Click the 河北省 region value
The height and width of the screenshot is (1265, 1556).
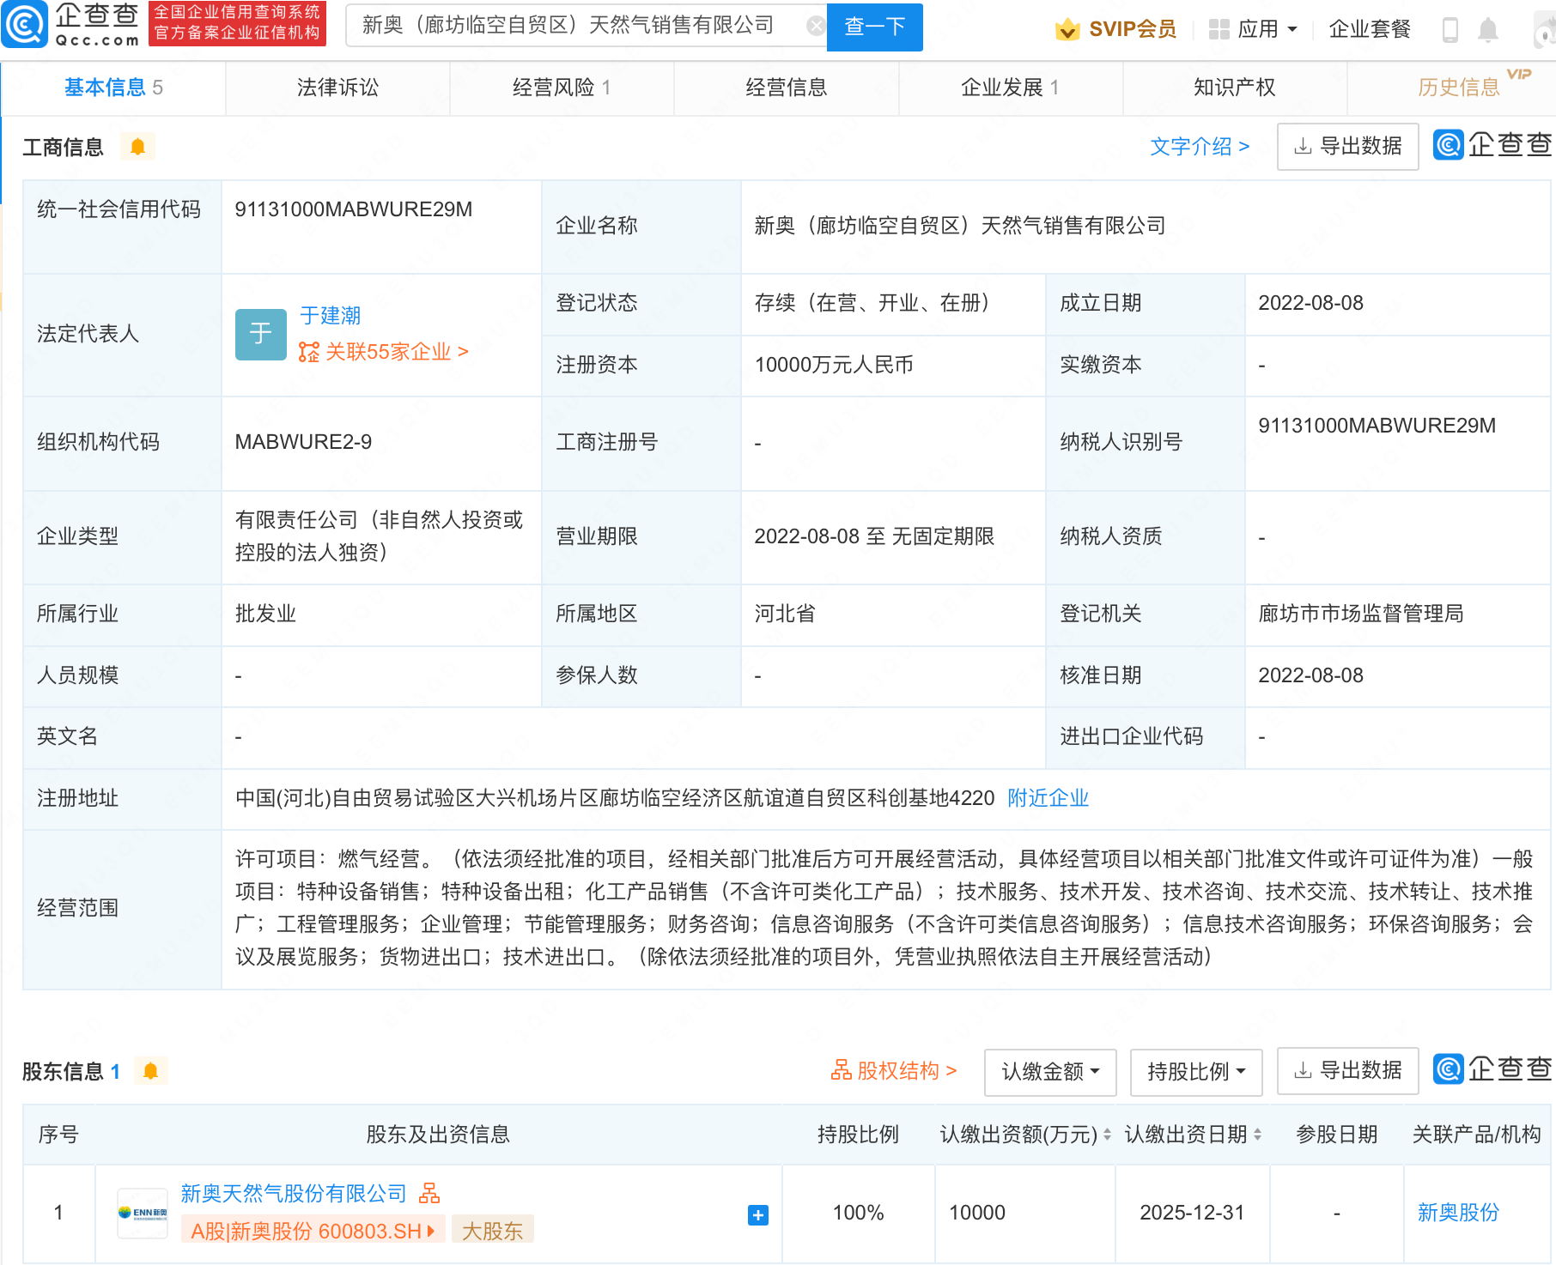pyautogui.click(x=785, y=614)
